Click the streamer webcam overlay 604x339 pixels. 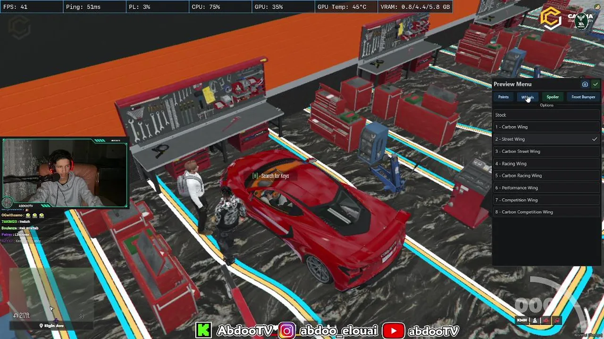[x=65, y=173]
